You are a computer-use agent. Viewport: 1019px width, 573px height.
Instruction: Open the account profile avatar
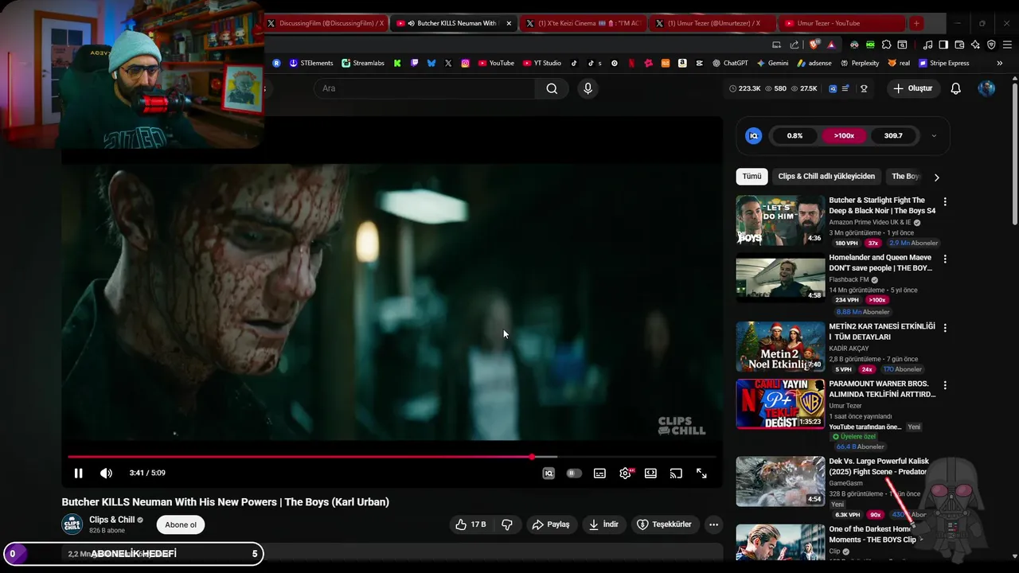986,88
